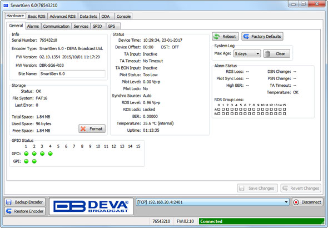Viewport: 328px width, 228px height.
Task: Click the Factory Defaults button
Action: tap(262, 36)
